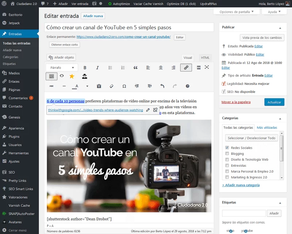Check Diseño & Tecnología Web category

point(227,159)
